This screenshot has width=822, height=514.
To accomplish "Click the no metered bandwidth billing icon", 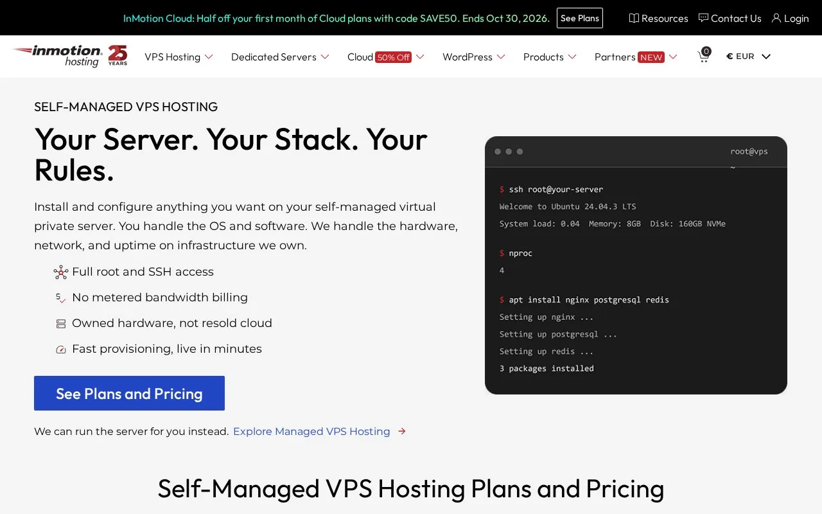I will pyautogui.click(x=61, y=298).
